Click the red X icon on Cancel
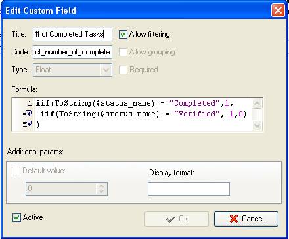Screen dimensions: 289x239 point(234,219)
